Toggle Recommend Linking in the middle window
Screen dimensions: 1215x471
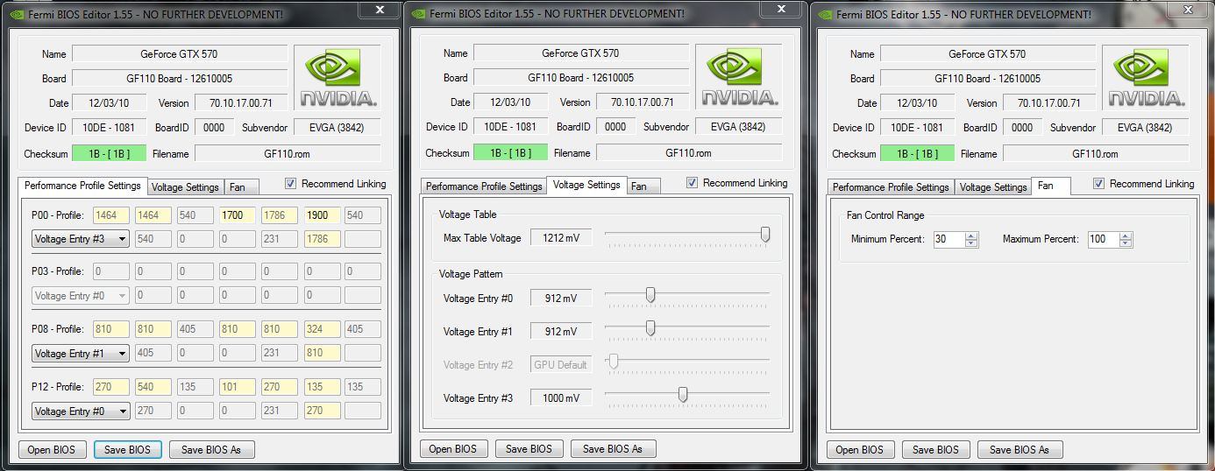click(x=693, y=183)
